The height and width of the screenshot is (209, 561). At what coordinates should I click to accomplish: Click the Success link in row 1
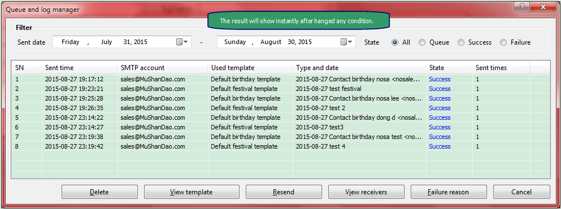tap(440, 79)
